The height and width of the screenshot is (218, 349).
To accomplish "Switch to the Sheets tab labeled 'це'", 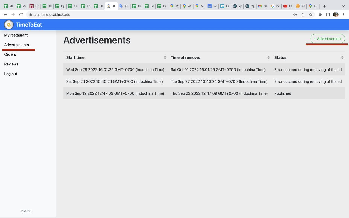I will click(x=149, y=6).
